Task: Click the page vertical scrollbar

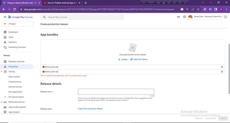Action: (x=229, y=69)
